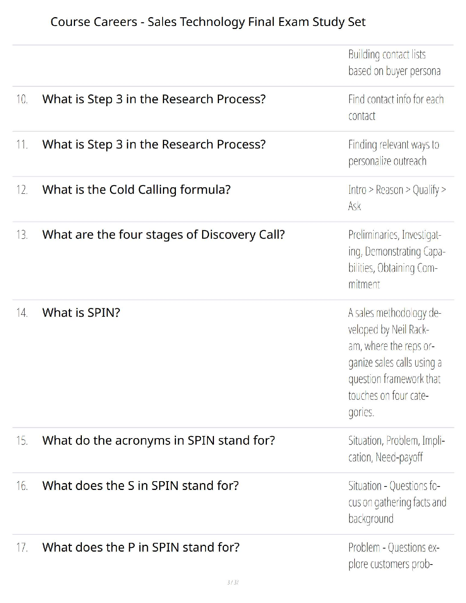Click the "Problem - Questions explore" answer text
Image resolution: width=466 pixels, height=603 pixels.
394,556
